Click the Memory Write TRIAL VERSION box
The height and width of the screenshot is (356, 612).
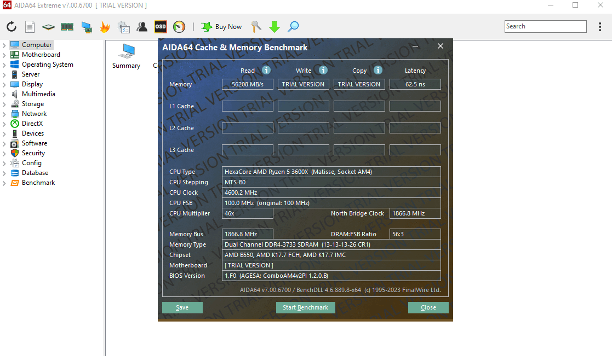pyautogui.click(x=304, y=84)
